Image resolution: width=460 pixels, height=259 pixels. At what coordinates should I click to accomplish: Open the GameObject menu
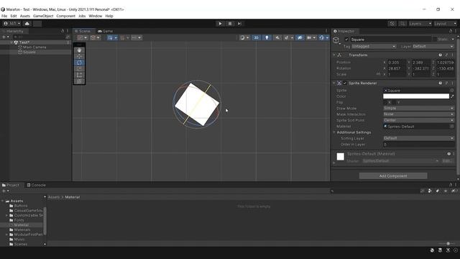click(x=43, y=16)
